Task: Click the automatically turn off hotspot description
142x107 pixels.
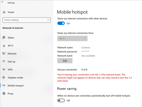Action: tap(94, 96)
